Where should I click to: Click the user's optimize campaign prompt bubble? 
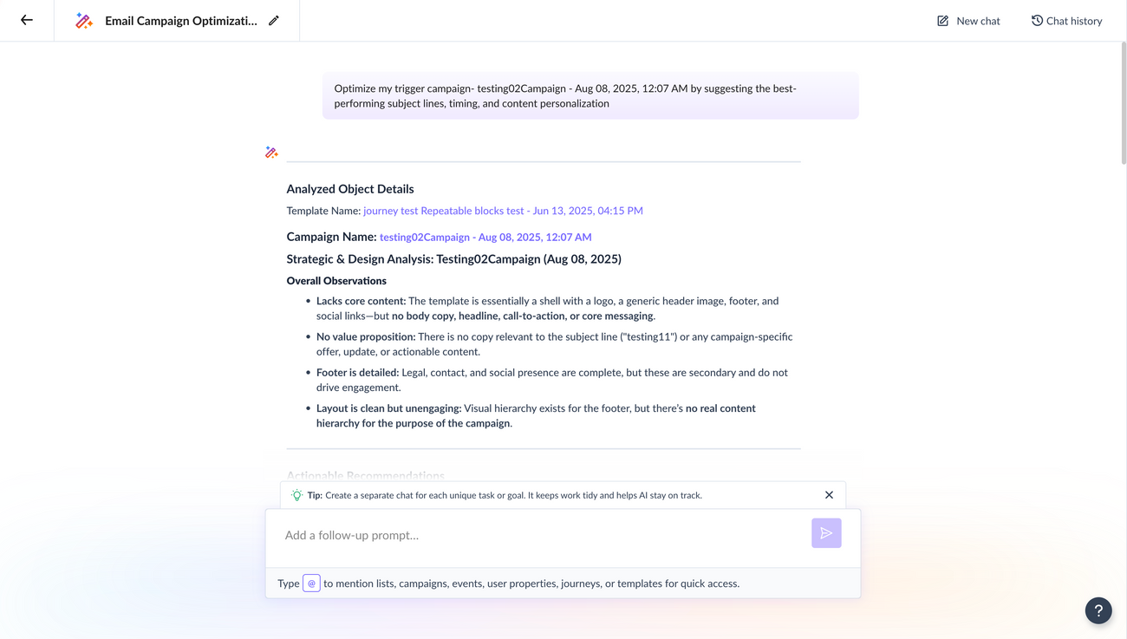(x=590, y=95)
